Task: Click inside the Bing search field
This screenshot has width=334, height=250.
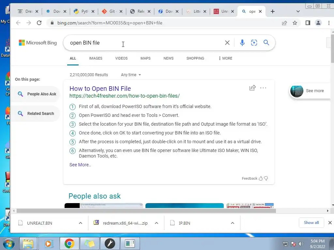Action: point(145,43)
